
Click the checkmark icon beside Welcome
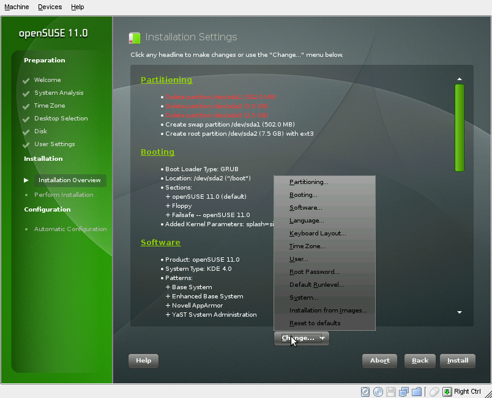25,79
